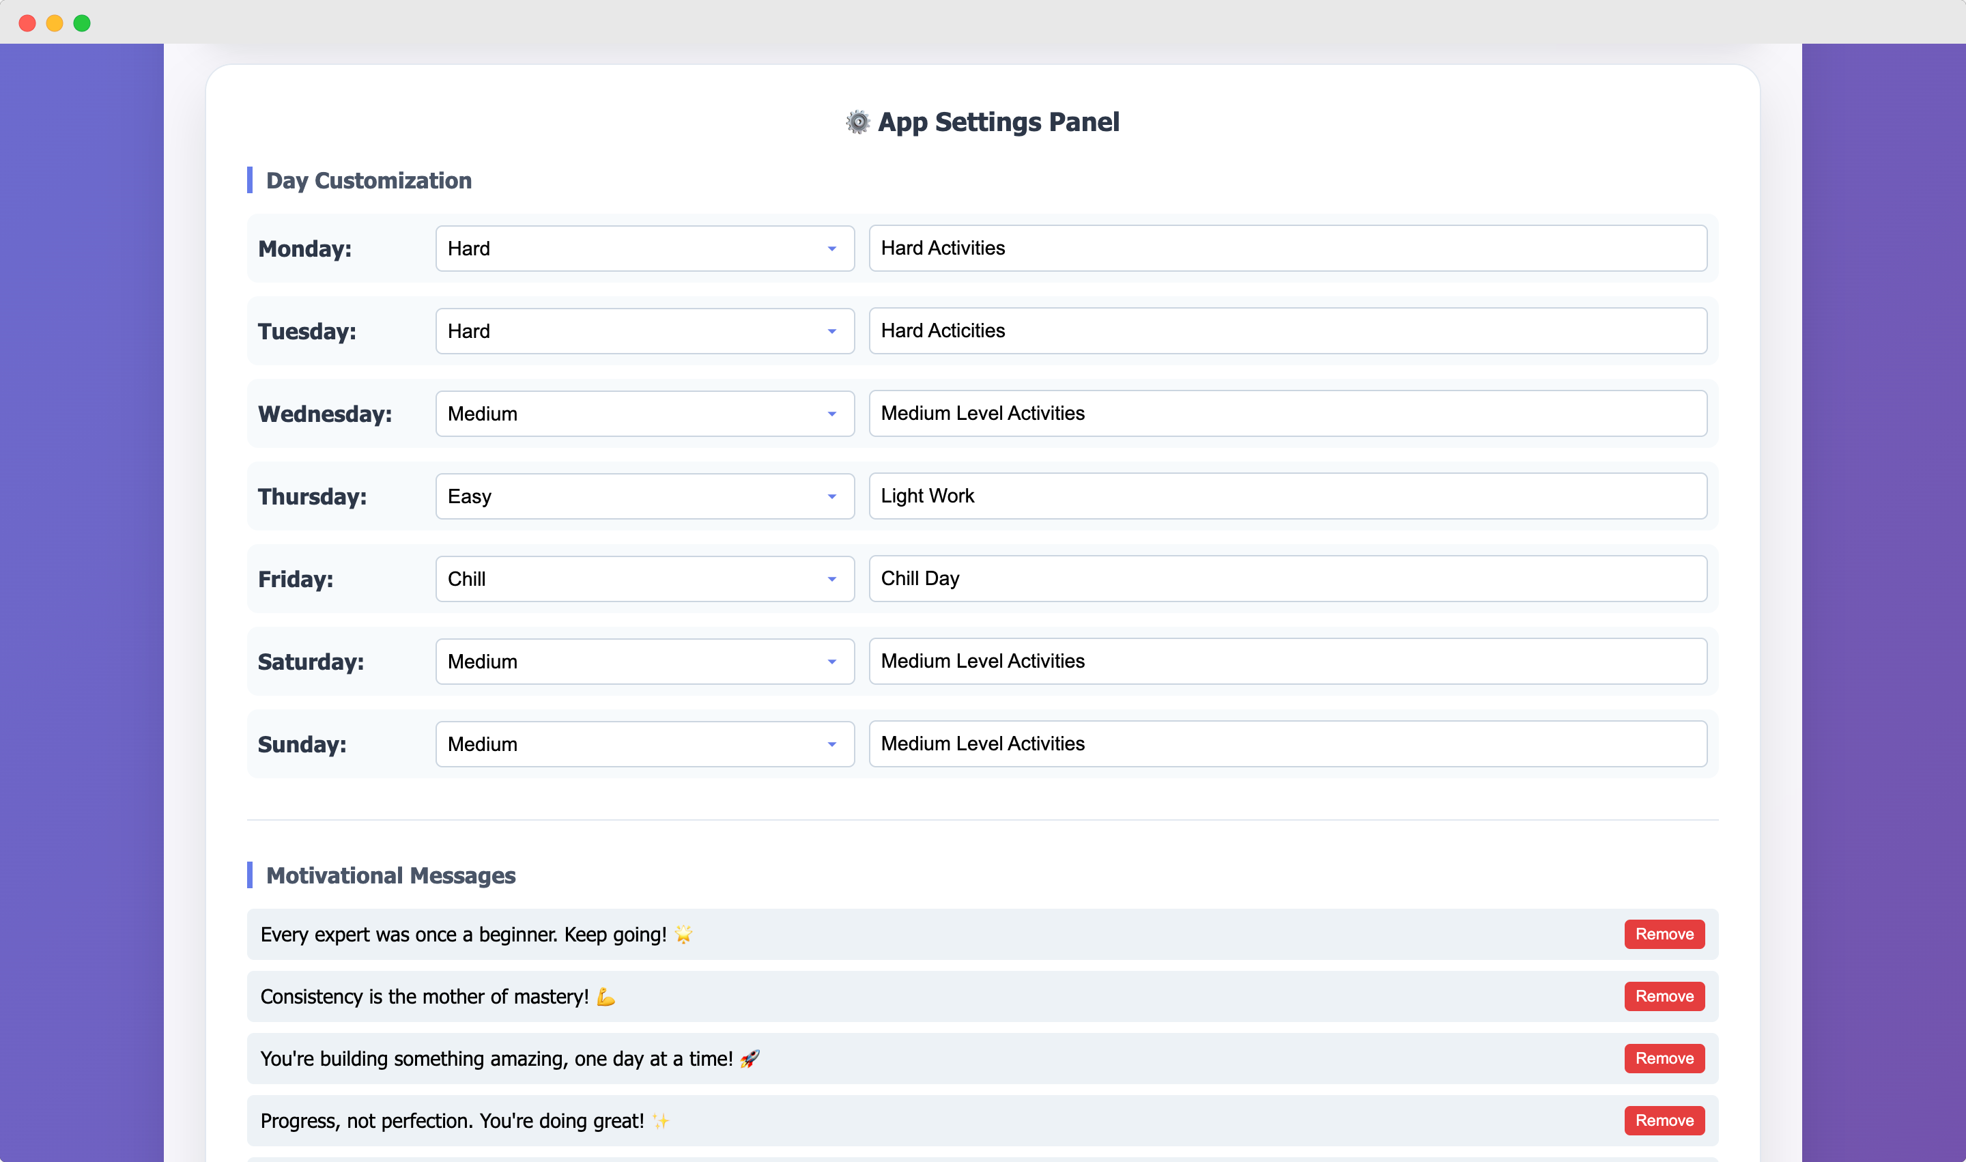Screen dimensions: 1966x1162
Task: Open Thursday Easy dropdown
Action: pyautogui.click(x=644, y=496)
